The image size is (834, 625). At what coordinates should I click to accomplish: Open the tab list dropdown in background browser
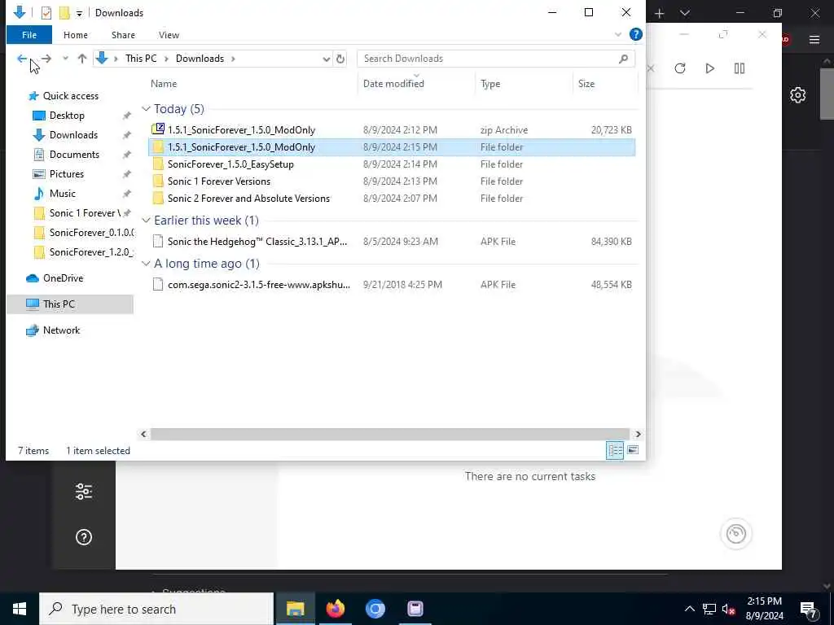point(684,13)
